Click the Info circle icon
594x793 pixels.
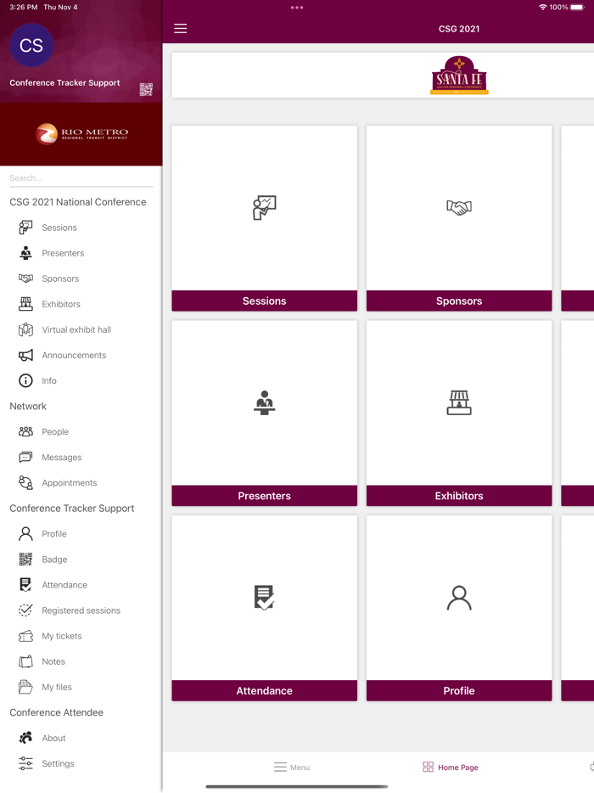coord(25,380)
